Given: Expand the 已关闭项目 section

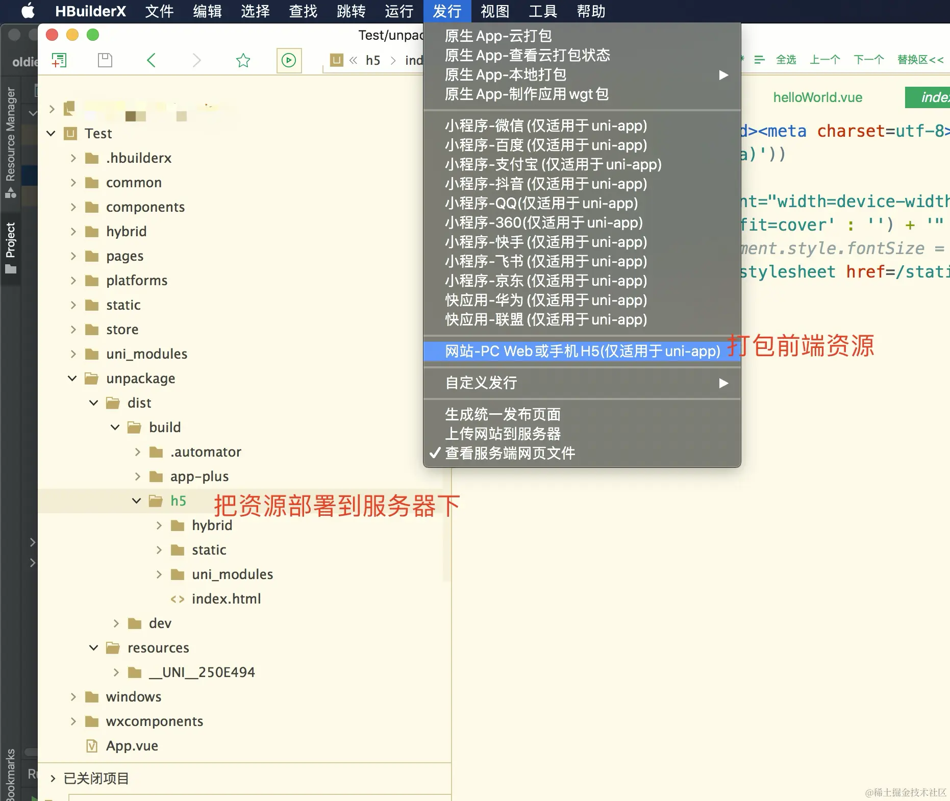Looking at the screenshot, I should [53, 779].
